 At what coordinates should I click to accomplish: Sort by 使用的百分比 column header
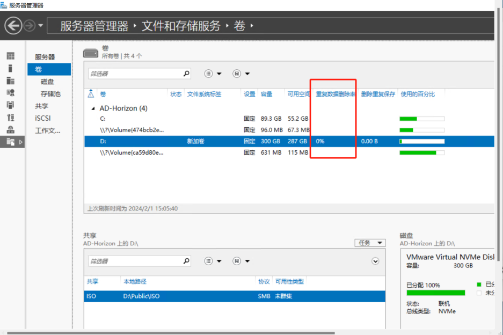[x=418, y=94]
